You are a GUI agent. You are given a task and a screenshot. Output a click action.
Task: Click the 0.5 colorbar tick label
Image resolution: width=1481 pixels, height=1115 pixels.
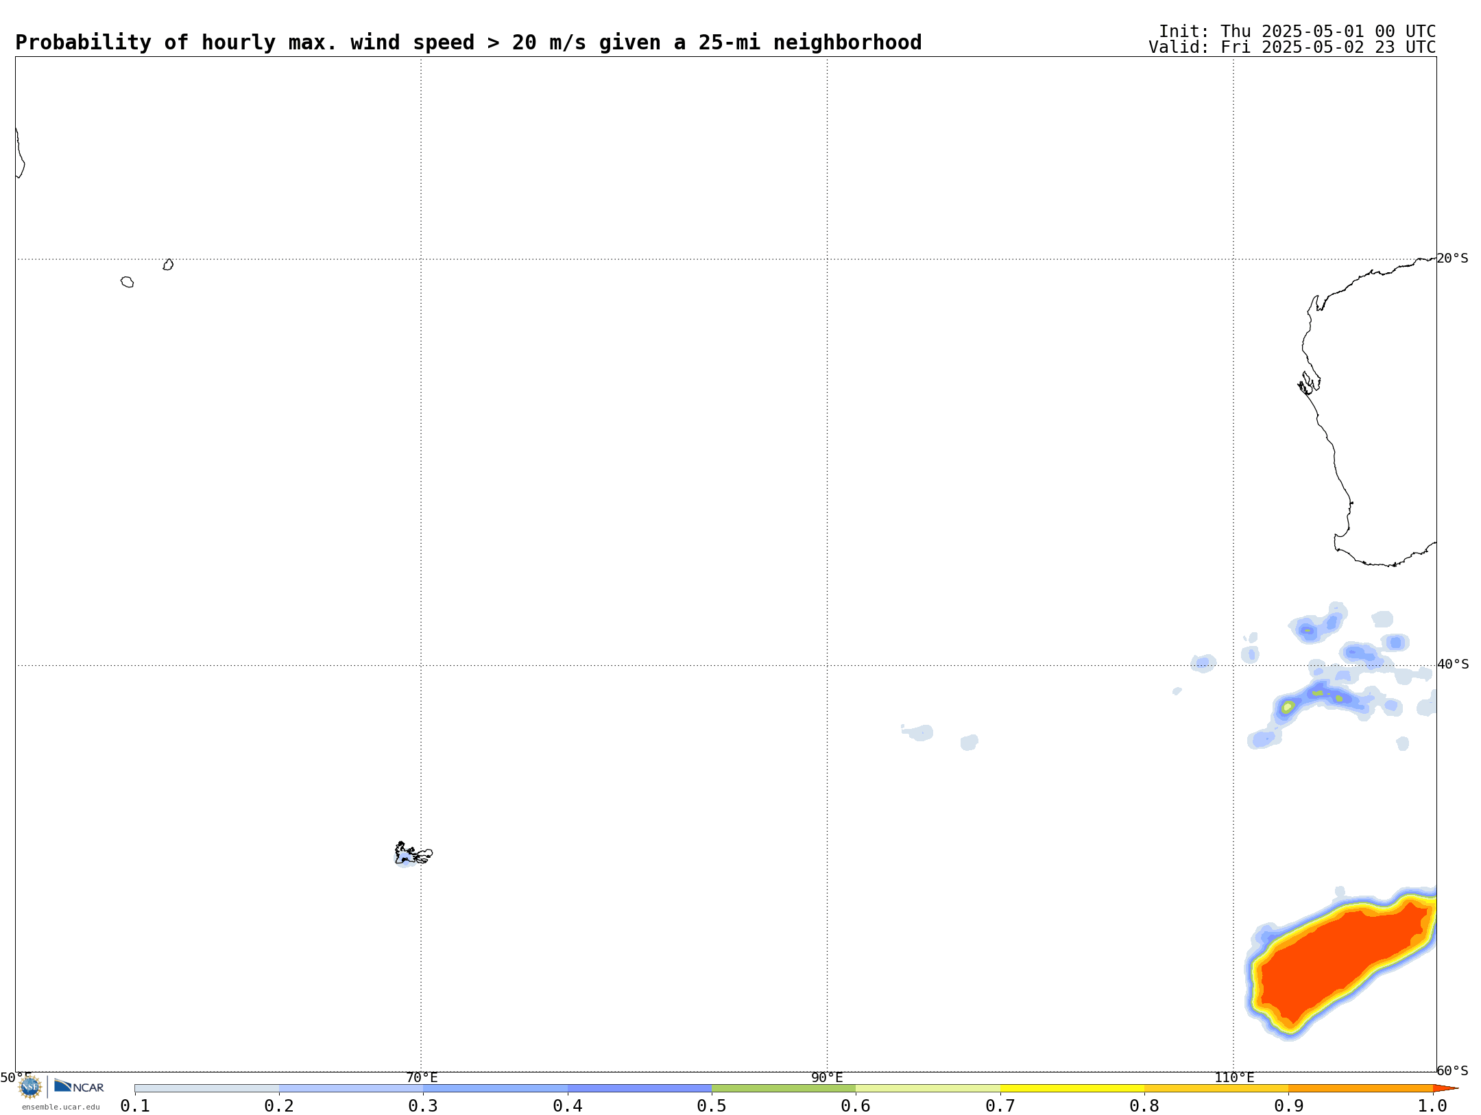(712, 1105)
